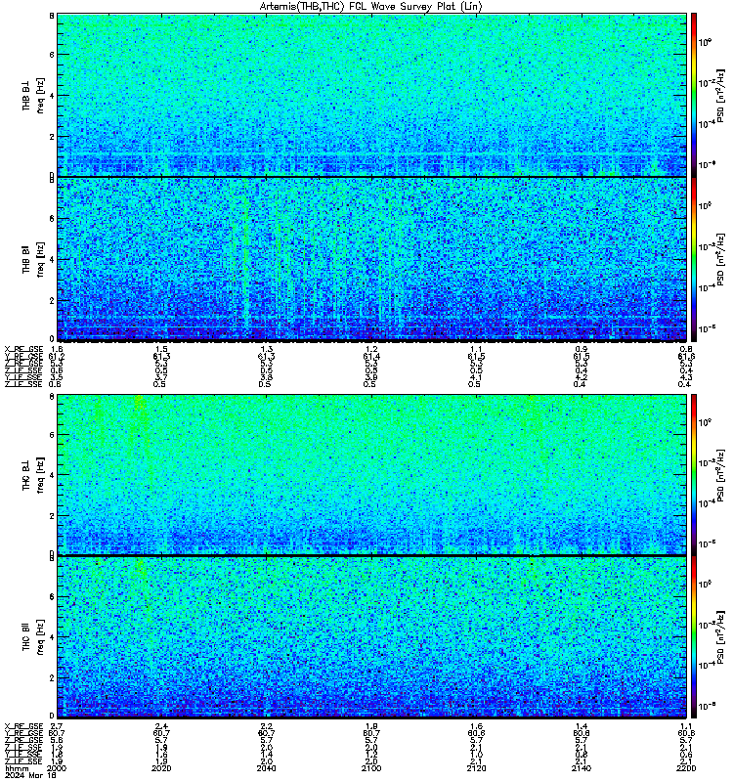Click the THC X_RE_GSE value '2.2'
The width and height of the screenshot is (733, 782).
(266, 726)
